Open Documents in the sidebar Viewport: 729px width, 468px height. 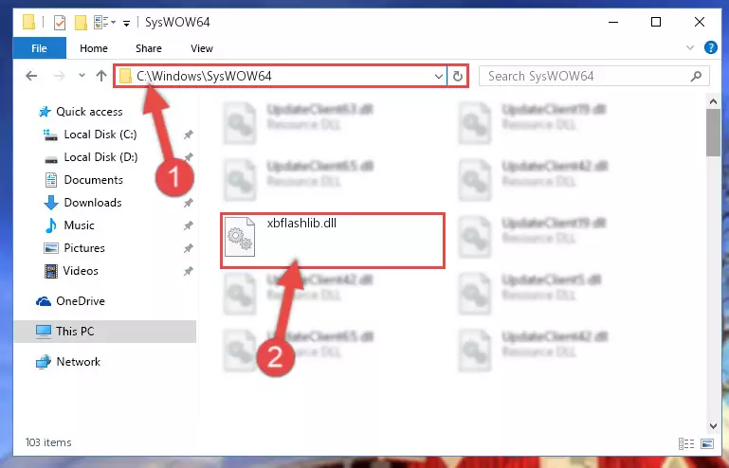94,180
